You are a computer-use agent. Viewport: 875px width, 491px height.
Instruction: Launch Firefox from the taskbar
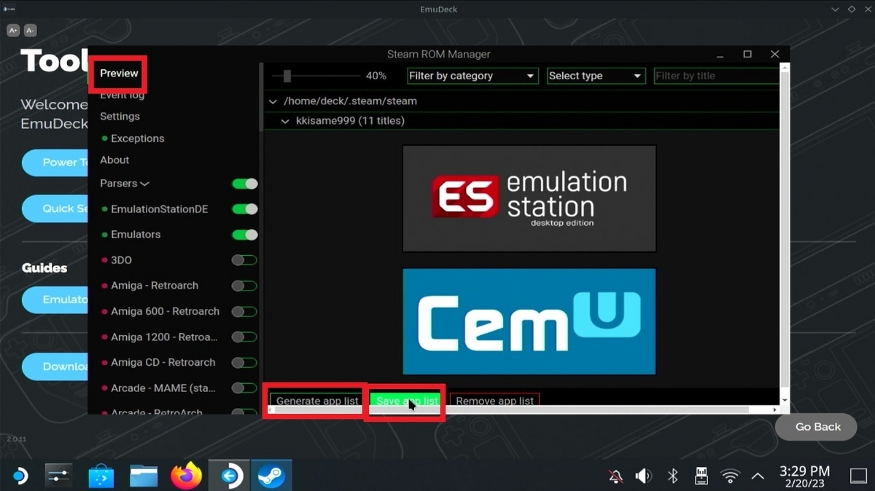(187, 476)
